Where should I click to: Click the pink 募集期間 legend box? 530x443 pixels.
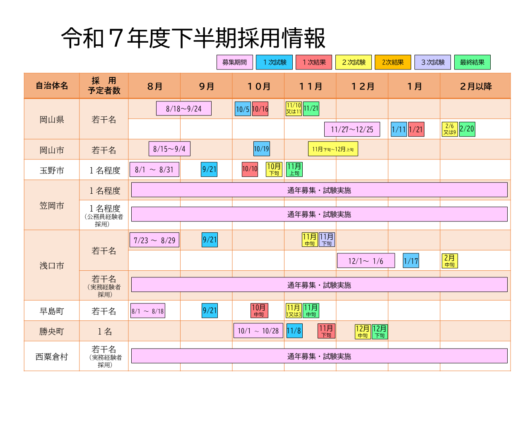234,63
